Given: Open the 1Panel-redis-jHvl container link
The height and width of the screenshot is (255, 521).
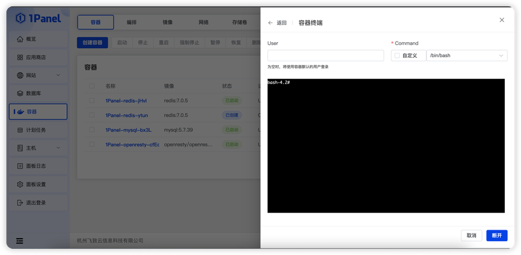Looking at the screenshot, I should pos(126,101).
